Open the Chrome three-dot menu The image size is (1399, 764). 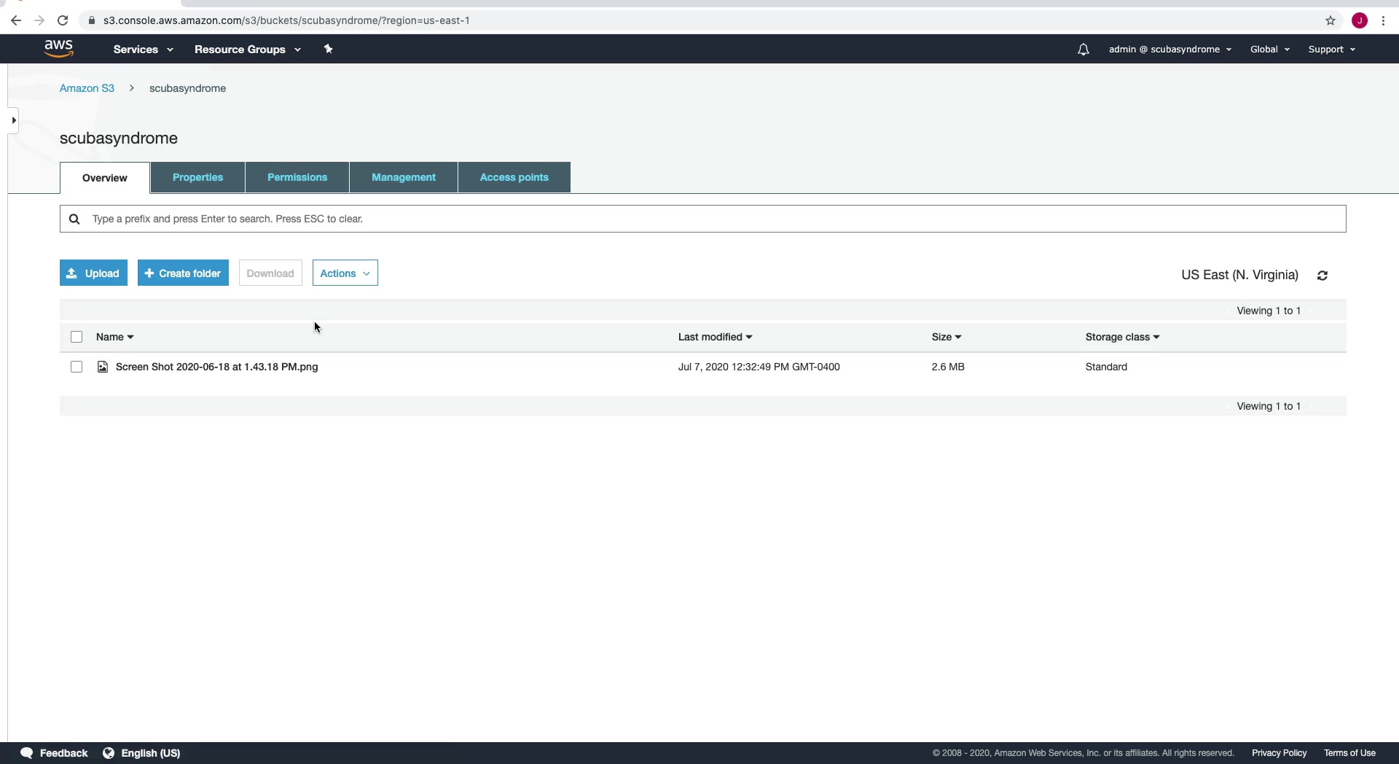[1383, 20]
